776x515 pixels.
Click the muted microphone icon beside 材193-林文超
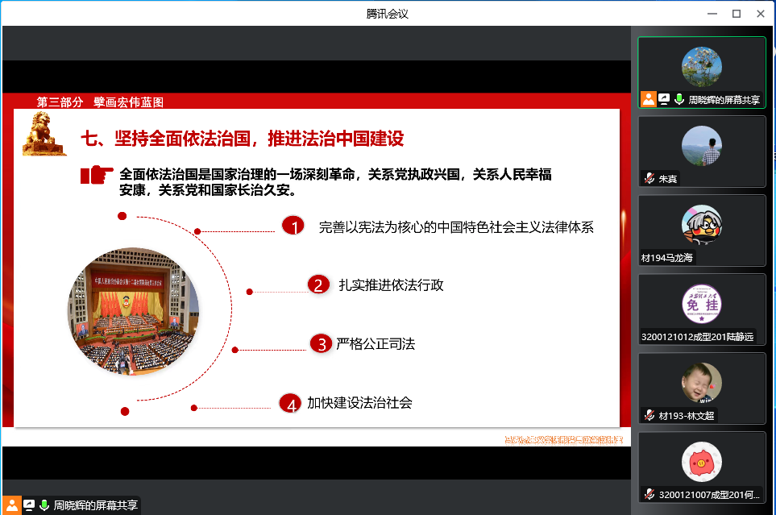[649, 416]
